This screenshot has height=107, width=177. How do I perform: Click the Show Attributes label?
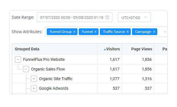point(27,32)
